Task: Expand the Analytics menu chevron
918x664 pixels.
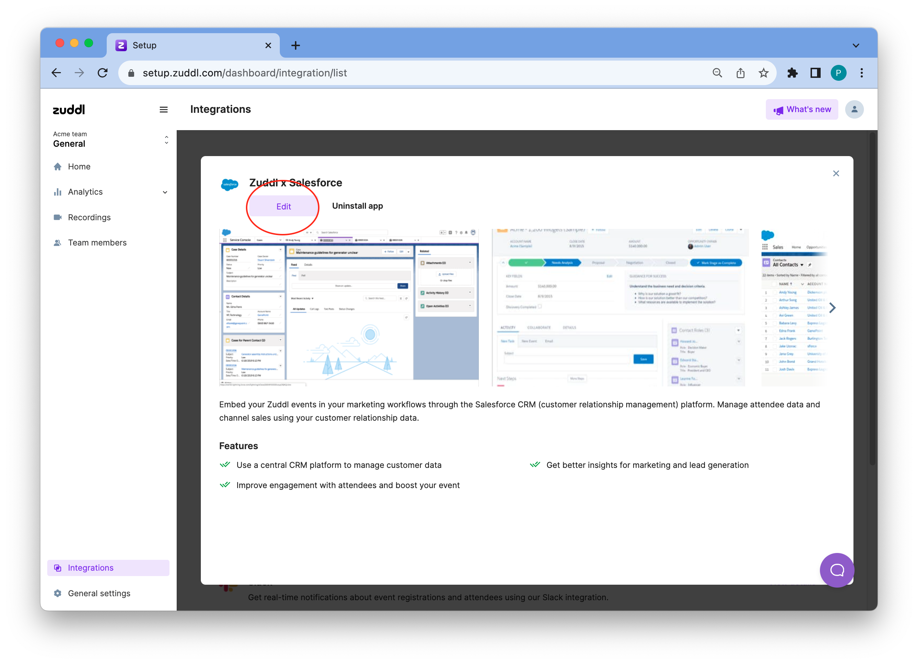Action: pyautogui.click(x=165, y=192)
